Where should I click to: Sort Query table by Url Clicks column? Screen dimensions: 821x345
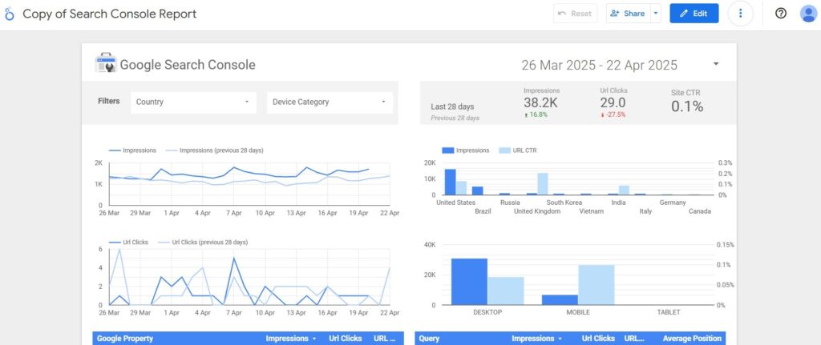pyautogui.click(x=598, y=339)
